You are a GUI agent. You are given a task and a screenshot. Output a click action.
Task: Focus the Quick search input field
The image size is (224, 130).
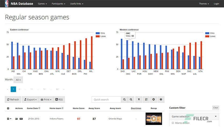[106, 99]
